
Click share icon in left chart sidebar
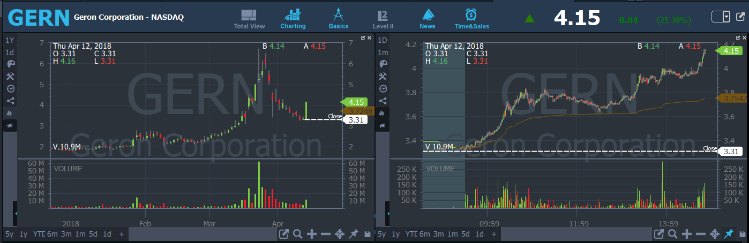pyautogui.click(x=10, y=101)
